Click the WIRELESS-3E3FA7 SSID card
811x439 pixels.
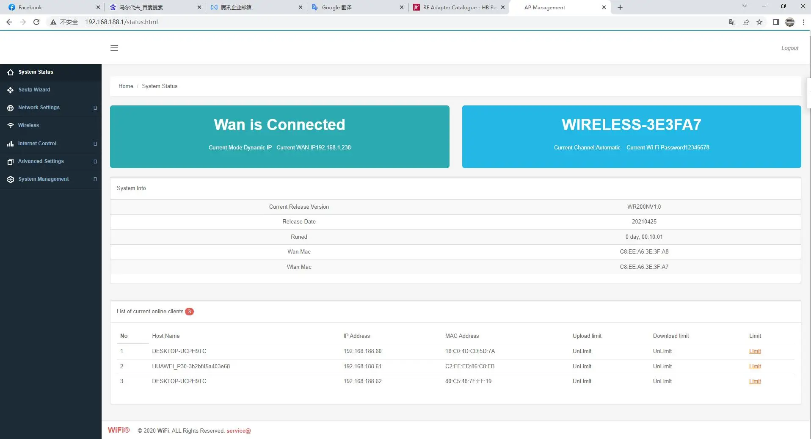point(632,137)
